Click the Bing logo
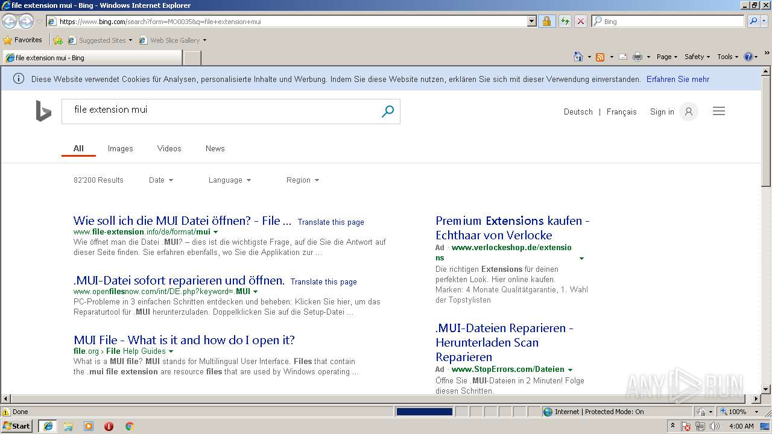Screen dimensions: 772x434 (x=43, y=112)
